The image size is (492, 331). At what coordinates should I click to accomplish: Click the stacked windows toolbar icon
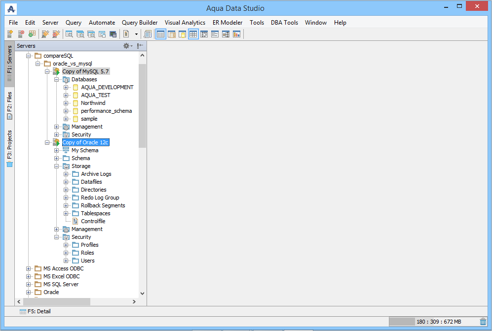tap(102, 34)
